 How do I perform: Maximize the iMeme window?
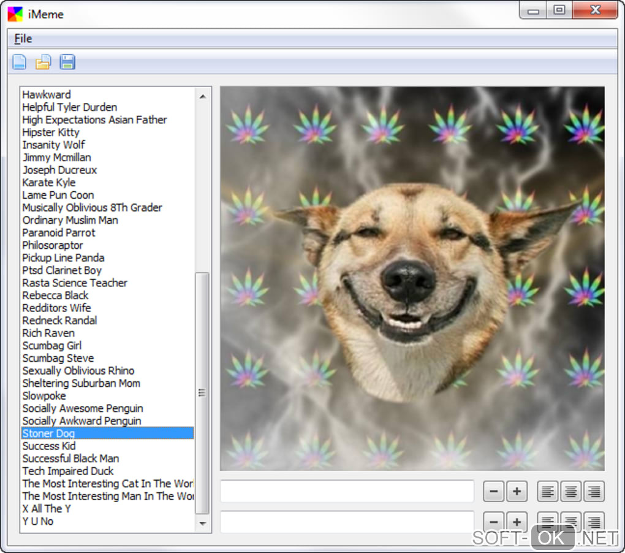[x=559, y=10]
